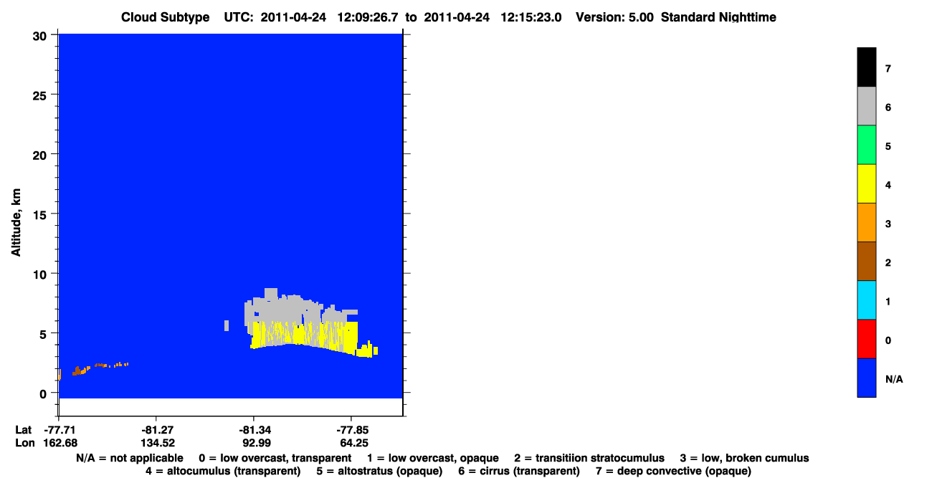This screenshot has height=478, width=932.
Task: Click the yellow altocumulus swatch labeled 4
Action: 866,183
